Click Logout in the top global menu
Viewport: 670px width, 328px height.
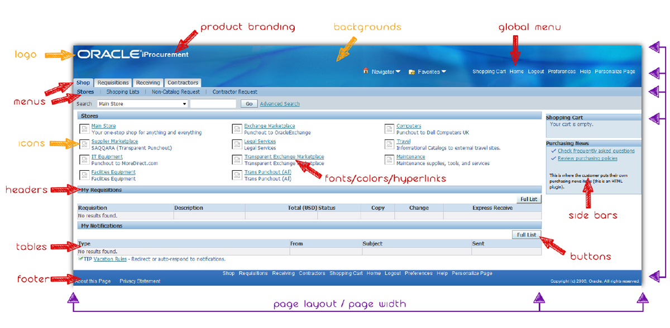pos(536,71)
